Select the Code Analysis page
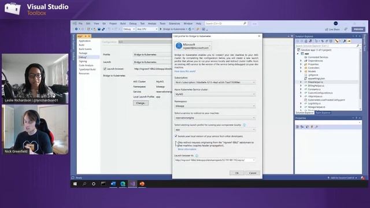 [x=86, y=65]
